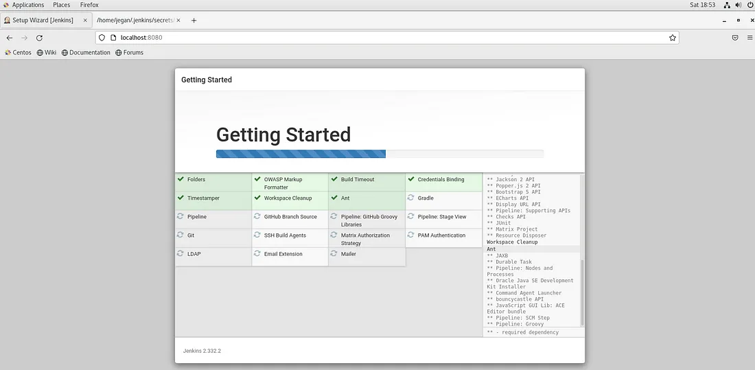Click the checkmark next to OWASP Markup Formatter
This screenshot has width=755, height=370.
pyautogui.click(x=257, y=178)
